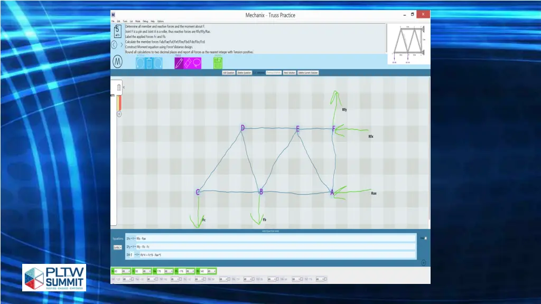Click the clipboard icon on left panel
Viewport: 541px width, 304px height.
click(119, 87)
